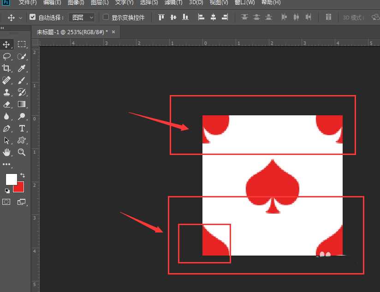Viewport: 380px width, 292px height.
Task: Select the Crop tool
Action: click(6, 68)
